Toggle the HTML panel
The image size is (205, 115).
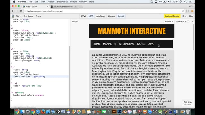point(84,16)
